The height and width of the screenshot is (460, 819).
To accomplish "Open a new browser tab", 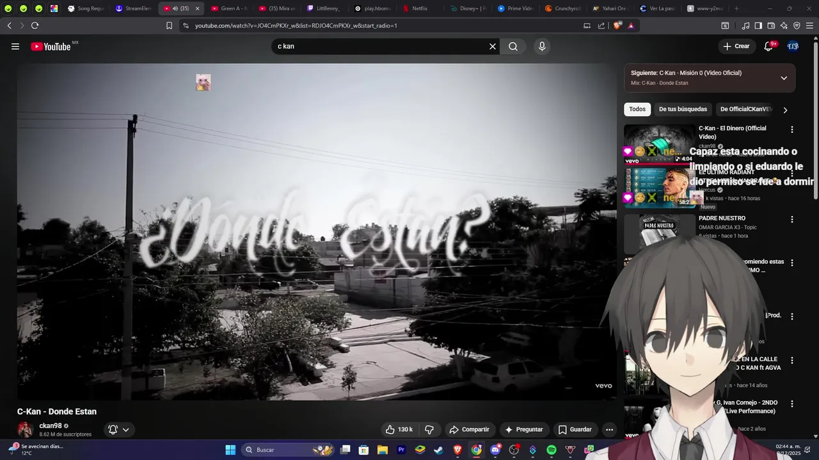I will coord(736,8).
